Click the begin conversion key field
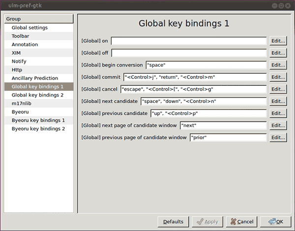The width and height of the screenshot is (295, 231). point(206,65)
